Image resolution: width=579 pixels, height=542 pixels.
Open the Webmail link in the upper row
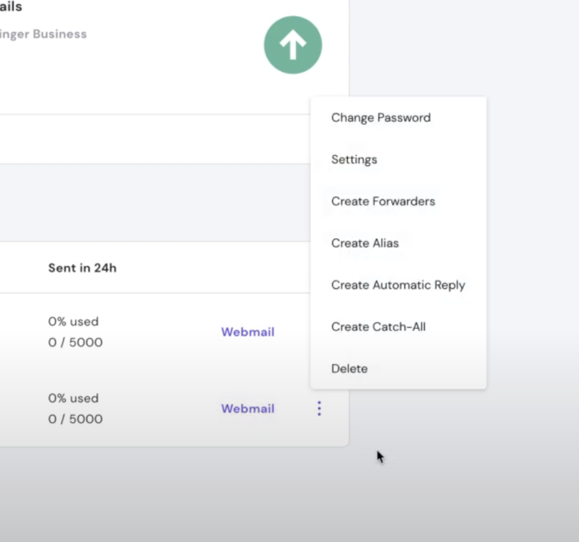247,332
